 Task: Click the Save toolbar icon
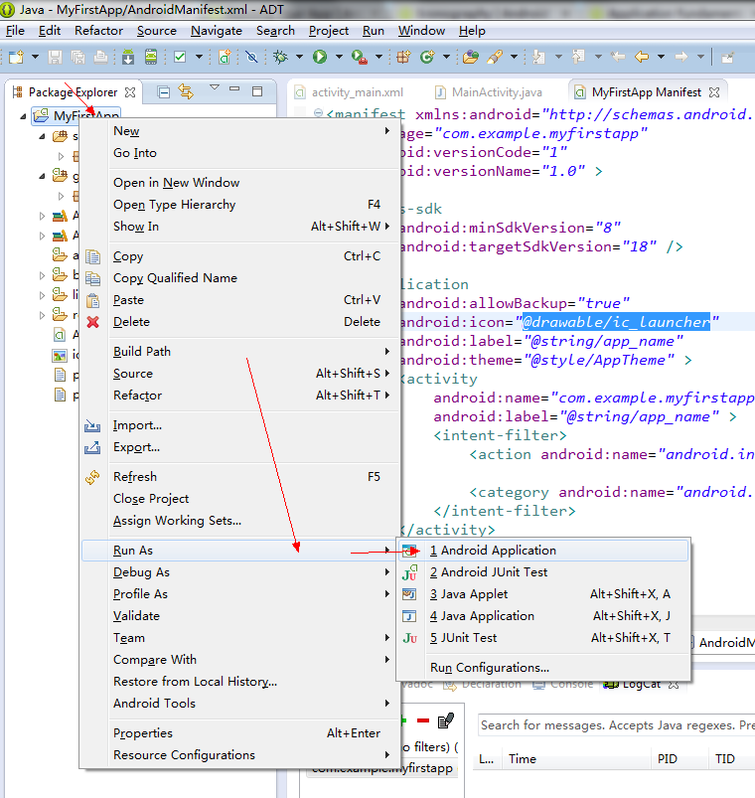[55, 57]
